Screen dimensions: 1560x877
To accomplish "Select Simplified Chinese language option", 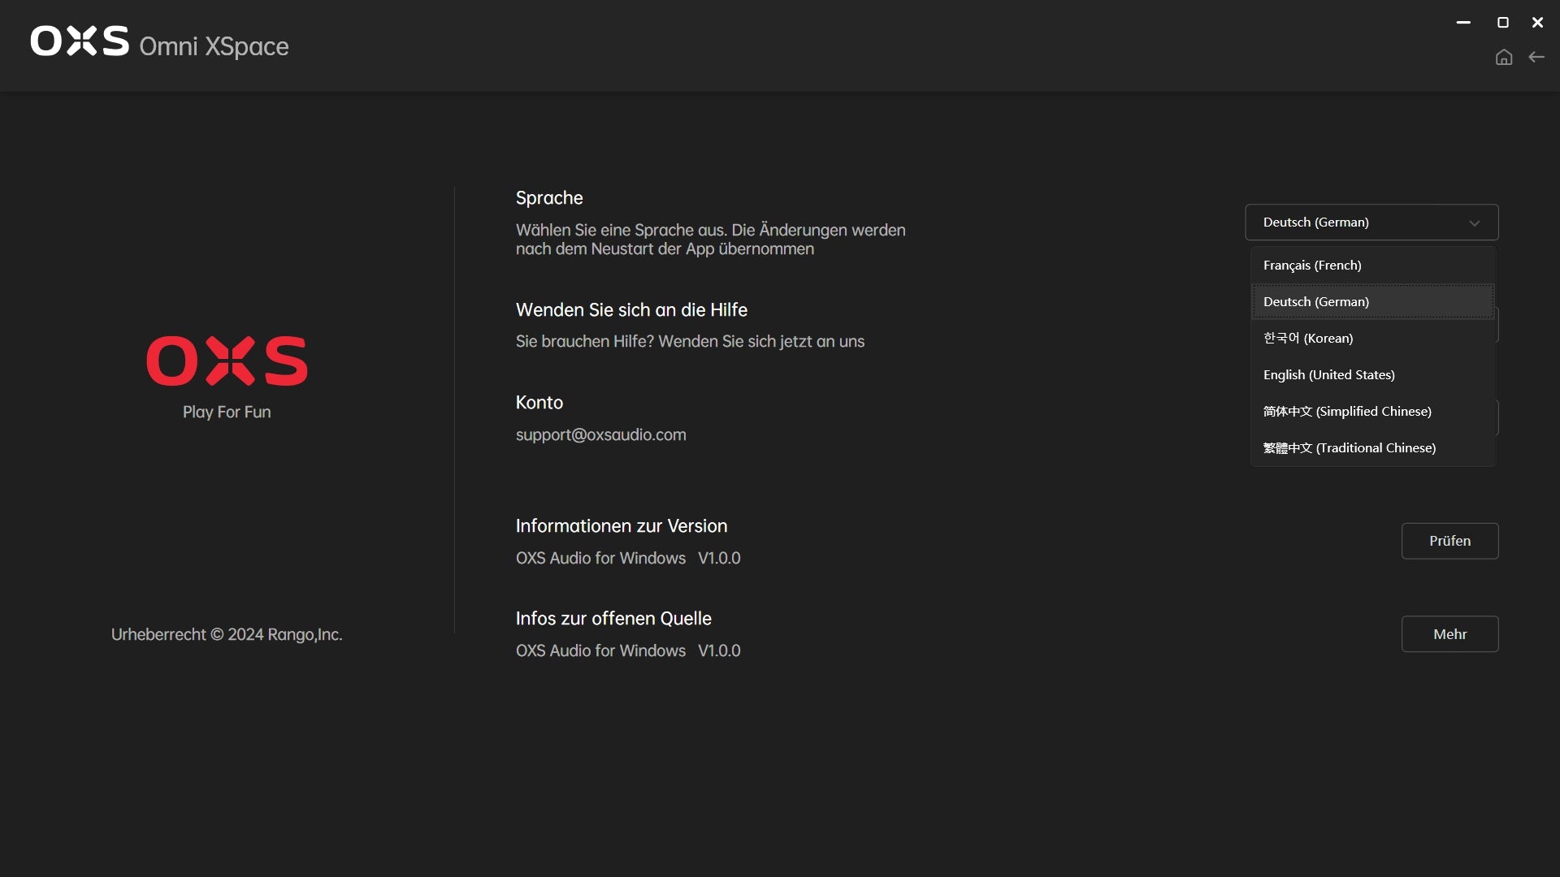I will [1347, 412].
